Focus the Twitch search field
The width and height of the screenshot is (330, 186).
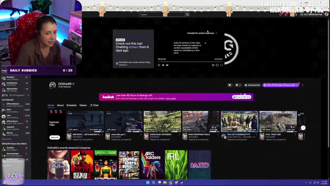coord(162,14)
